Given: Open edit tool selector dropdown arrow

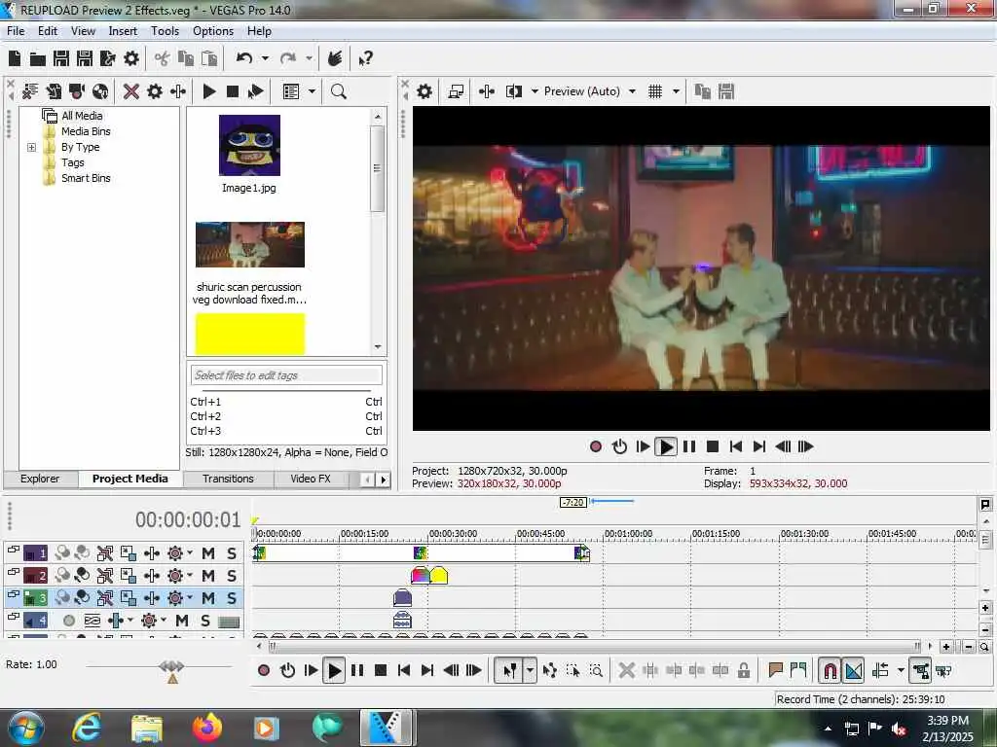Looking at the screenshot, I should 530,670.
